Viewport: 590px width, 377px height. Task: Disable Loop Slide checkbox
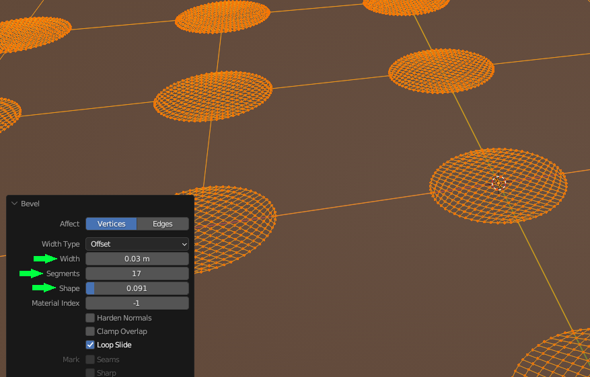[90, 345]
